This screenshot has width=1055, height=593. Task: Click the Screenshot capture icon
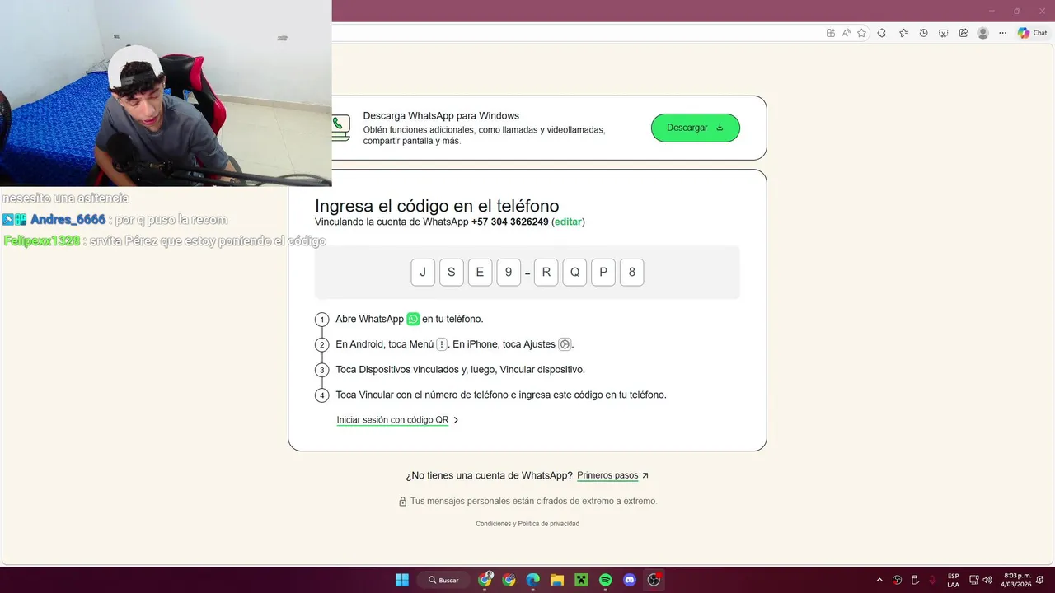click(943, 33)
